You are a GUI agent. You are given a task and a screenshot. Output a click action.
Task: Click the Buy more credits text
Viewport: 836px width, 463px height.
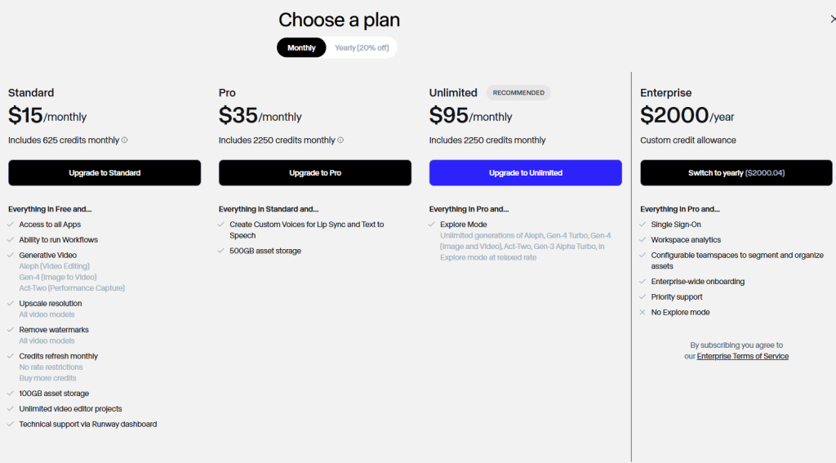47,378
